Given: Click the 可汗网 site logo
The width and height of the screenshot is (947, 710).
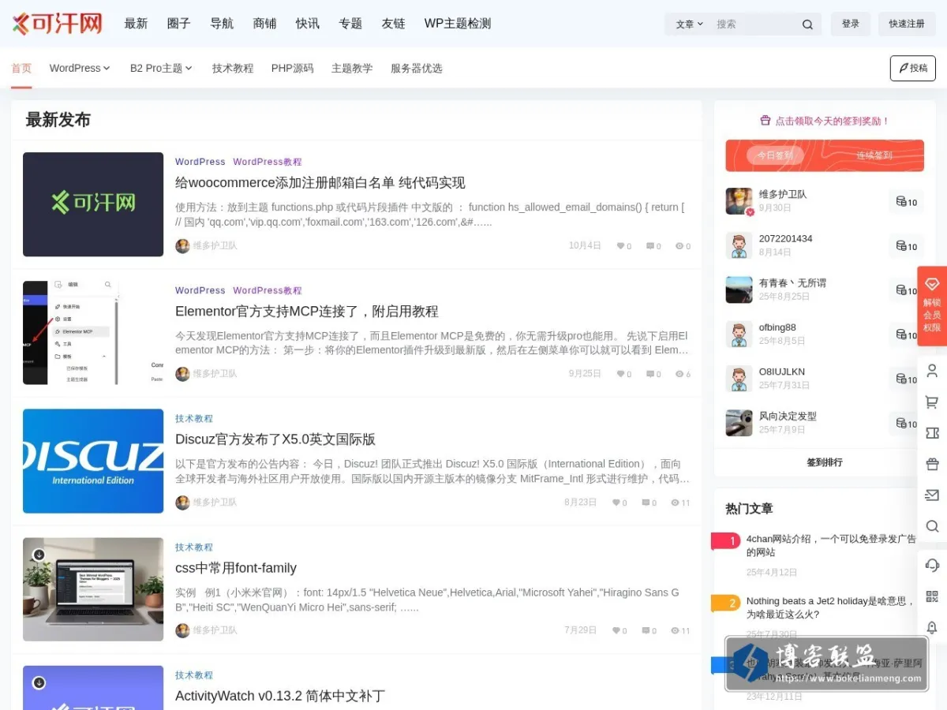Looking at the screenshot, I should point(57,23).
